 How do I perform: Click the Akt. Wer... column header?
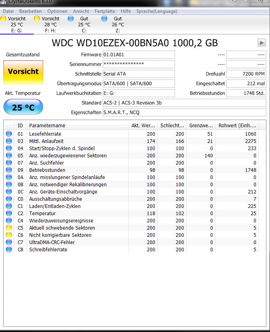click(x=143, y=125)
